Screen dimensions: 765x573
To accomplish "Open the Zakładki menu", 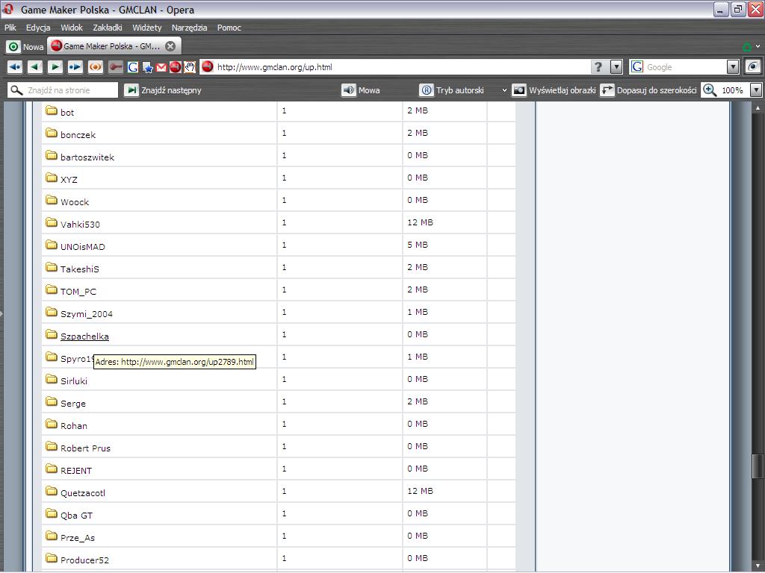I will tap(108, 28).
